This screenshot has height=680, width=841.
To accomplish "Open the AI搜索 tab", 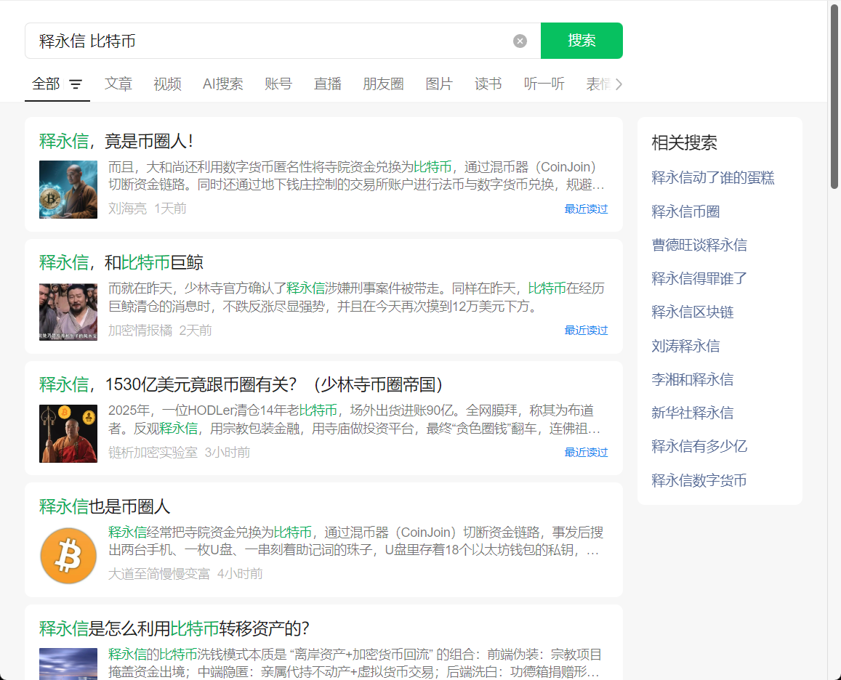I will (x=222, y=84).
